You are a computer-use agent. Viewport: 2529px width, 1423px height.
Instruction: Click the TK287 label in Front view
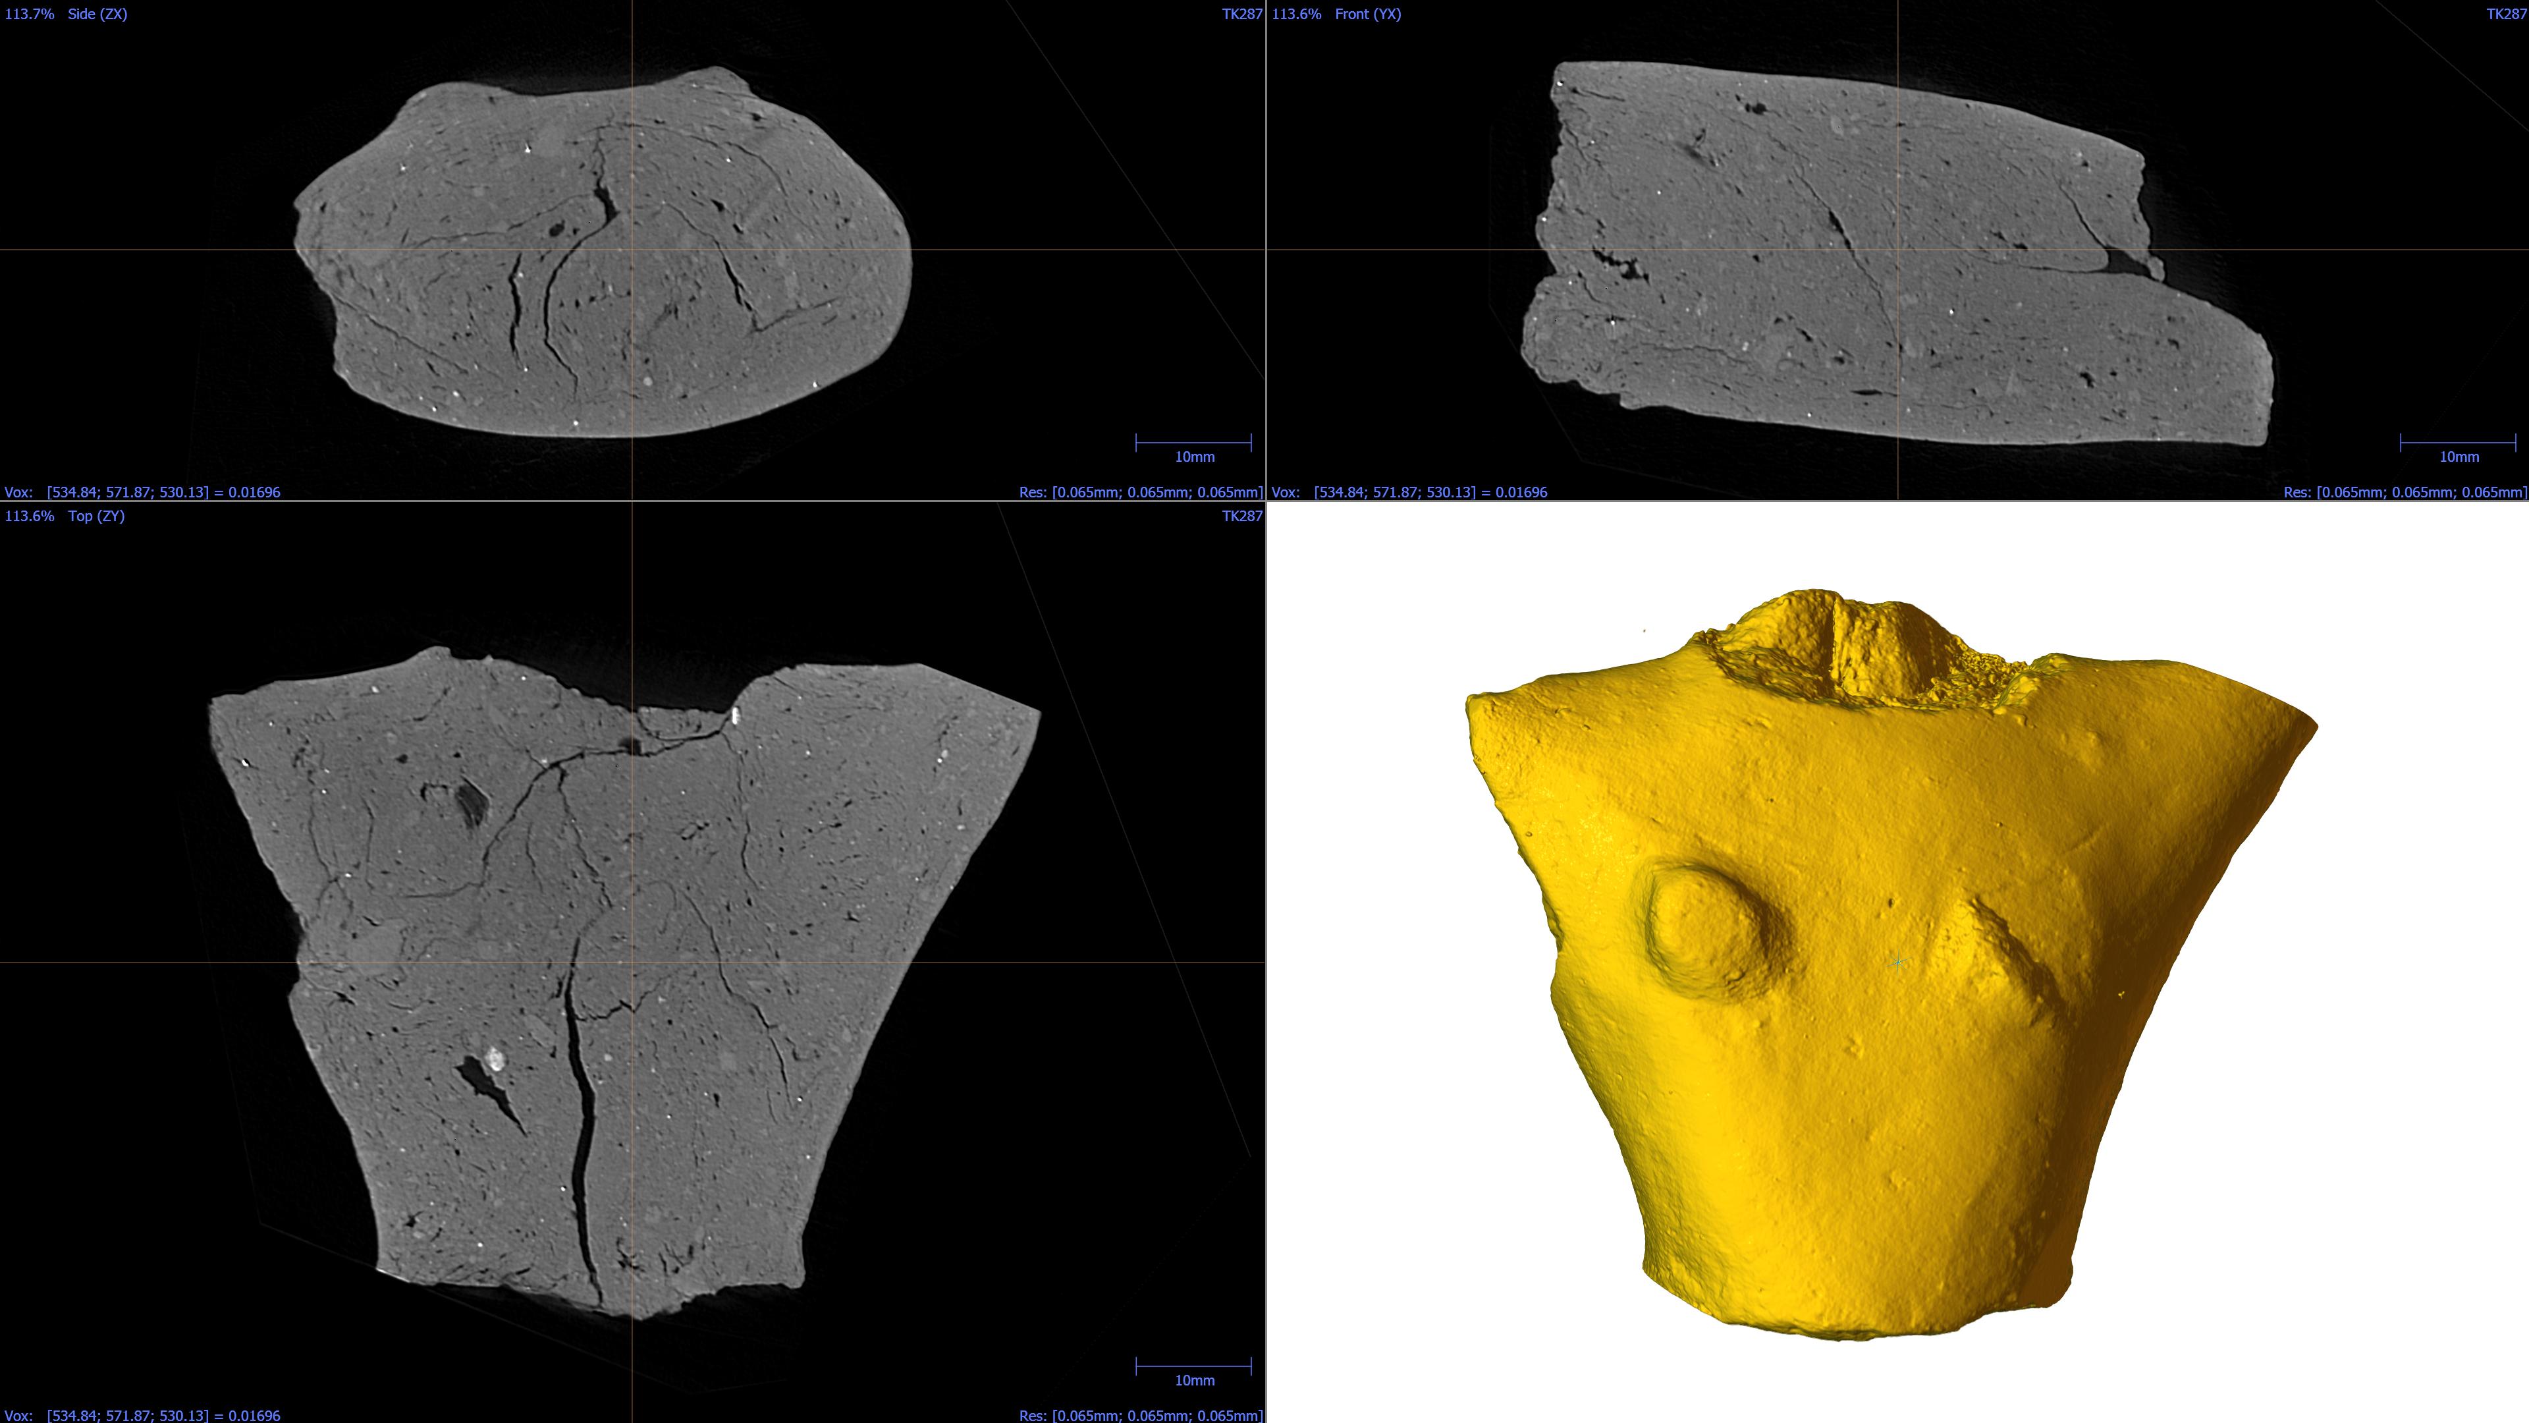click(2507, 14)
